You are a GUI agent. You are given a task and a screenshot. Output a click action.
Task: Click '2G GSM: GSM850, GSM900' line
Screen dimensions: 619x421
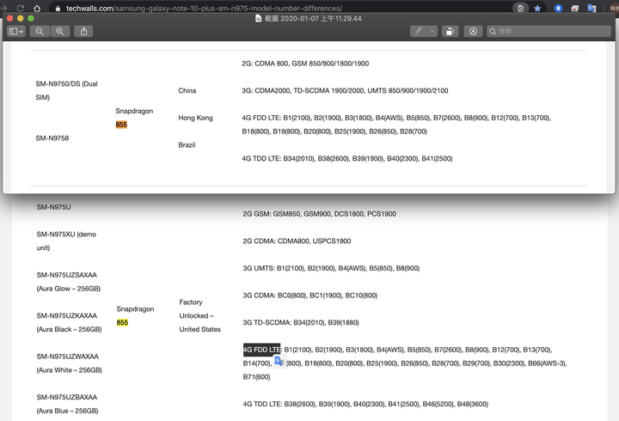(319, 213)
